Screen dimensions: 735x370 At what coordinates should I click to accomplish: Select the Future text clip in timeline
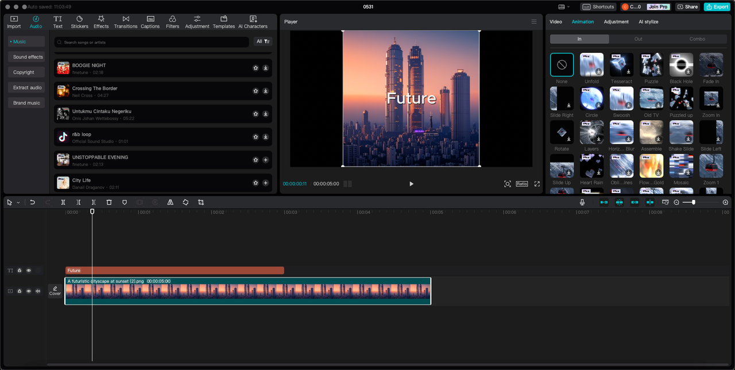tap(175, 271)
